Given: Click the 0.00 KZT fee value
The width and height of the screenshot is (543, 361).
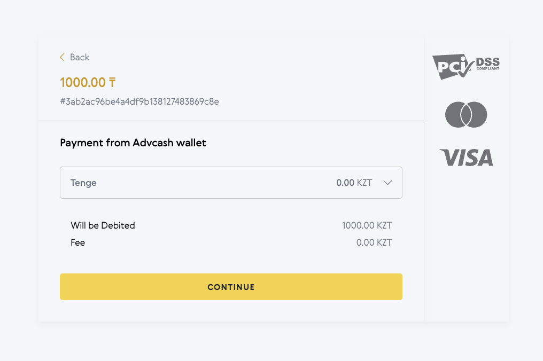Looking at the screenshot, I should (374, 242).
